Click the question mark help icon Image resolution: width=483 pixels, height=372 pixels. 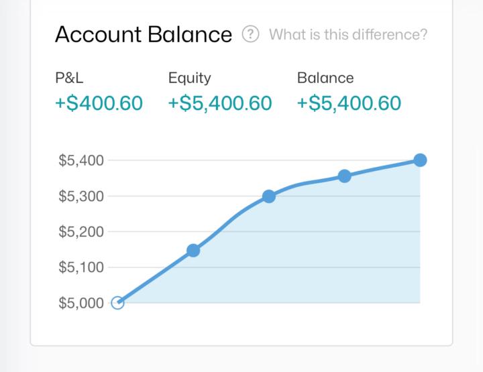coord(250,34)
